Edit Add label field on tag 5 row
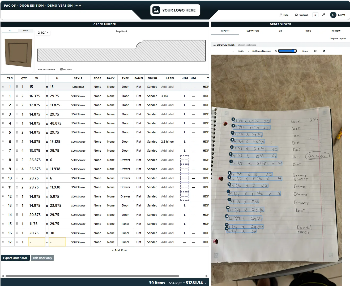 [x=170, y=132]
